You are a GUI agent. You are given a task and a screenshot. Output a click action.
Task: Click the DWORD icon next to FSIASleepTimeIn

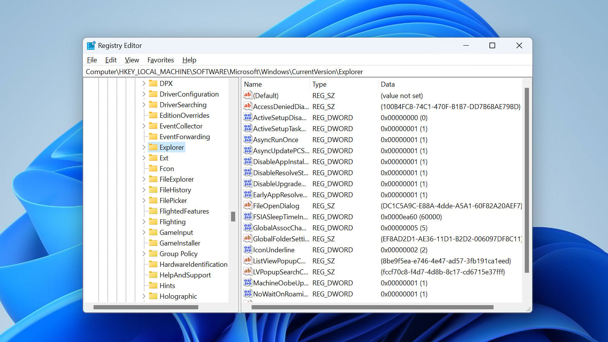[x=247, y=217]
